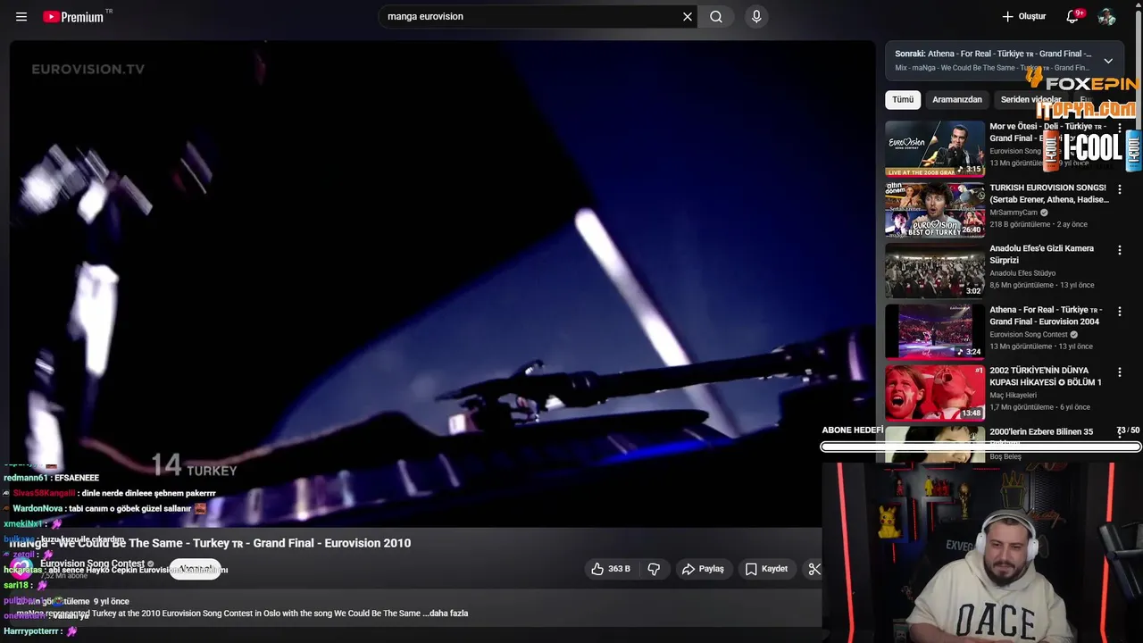Screen dimensions: 1143x643
Task: Clear the search box with the X
Action: coord(688,17)
